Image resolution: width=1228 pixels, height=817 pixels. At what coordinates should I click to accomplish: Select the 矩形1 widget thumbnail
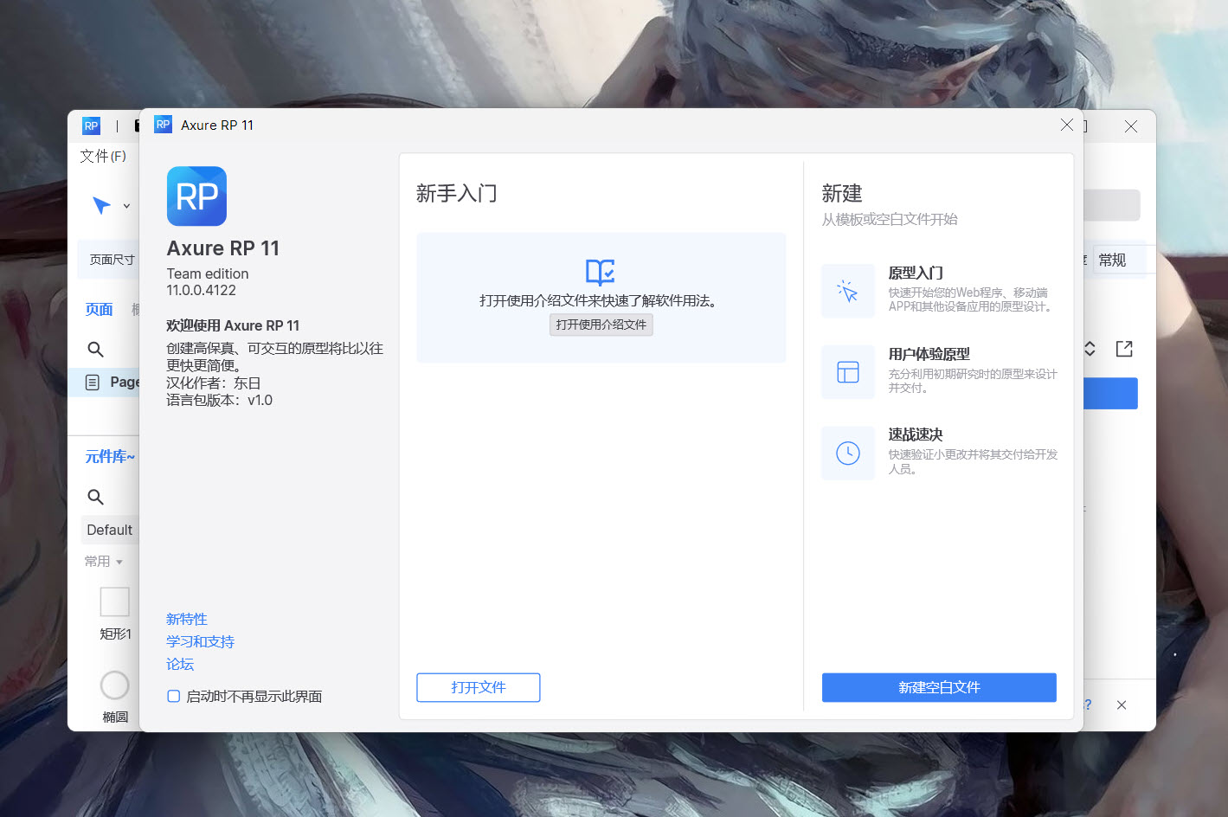click(x=114, y=602)
